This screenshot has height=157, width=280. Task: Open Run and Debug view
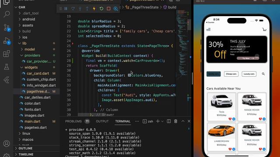(x=7, y=41)
